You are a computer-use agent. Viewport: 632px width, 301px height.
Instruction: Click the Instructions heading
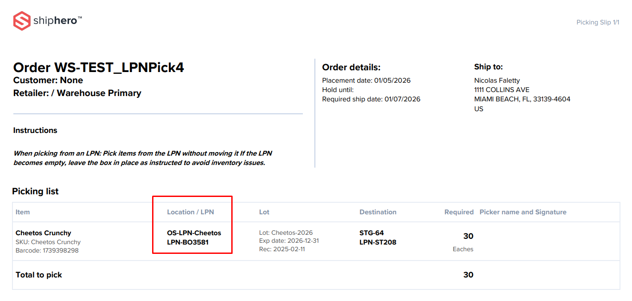(35, 130)
